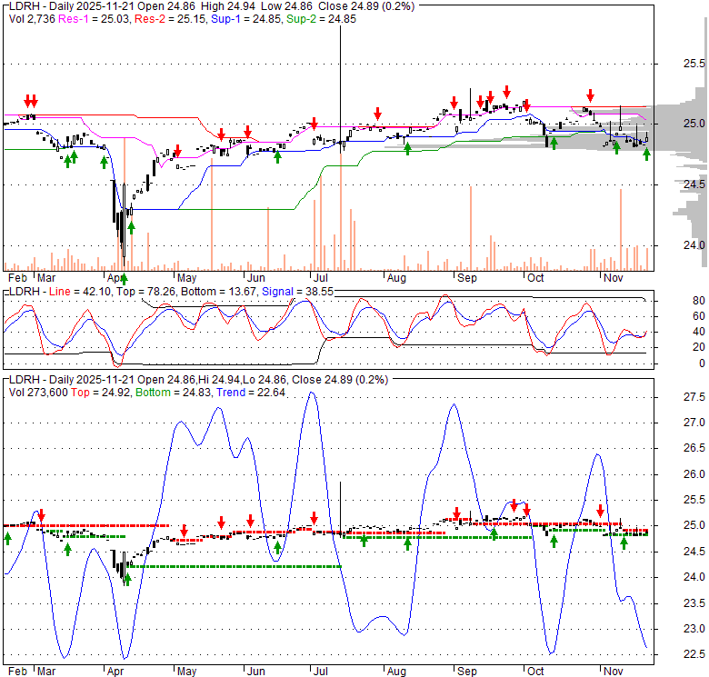Click the red sell arrow above July in top chart
Screen dimensions: 709x677
click(x=314, y=124)
